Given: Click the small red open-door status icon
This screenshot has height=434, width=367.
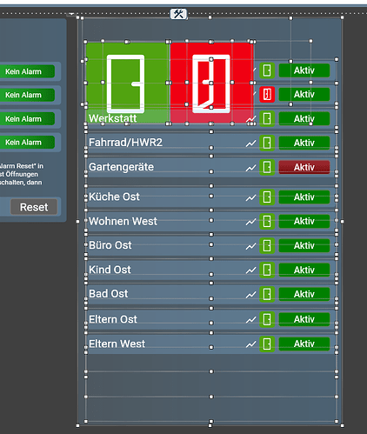Looking at the screenshot, I should coord(267,95).
